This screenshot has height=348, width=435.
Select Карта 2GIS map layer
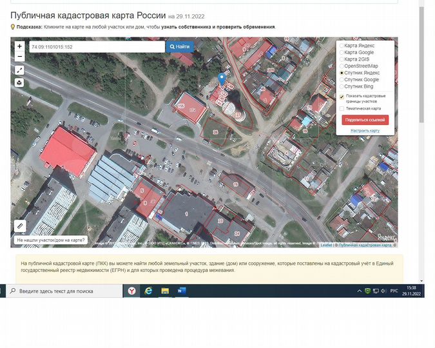pos(354,59)
